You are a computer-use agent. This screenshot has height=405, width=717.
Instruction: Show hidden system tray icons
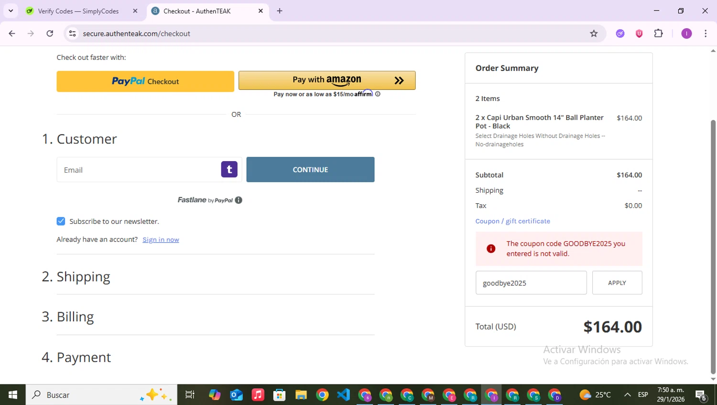627,395
